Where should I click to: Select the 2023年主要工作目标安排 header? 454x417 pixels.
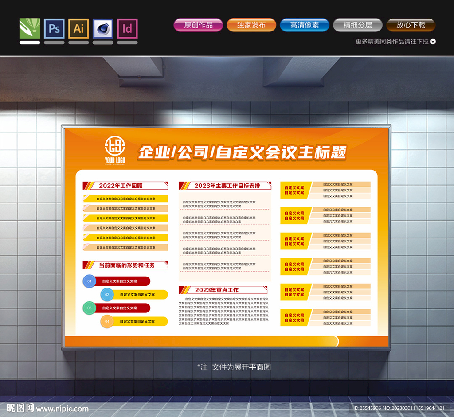[x=225, y=186]
